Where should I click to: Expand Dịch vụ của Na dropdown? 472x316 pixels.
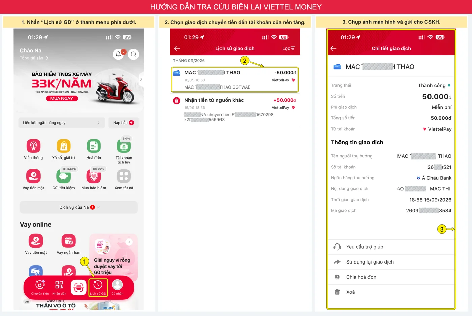[x=79, y=207]
